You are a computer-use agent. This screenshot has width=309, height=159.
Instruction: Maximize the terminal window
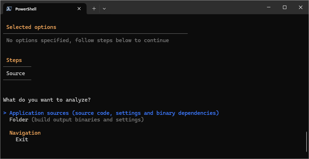tap(285, 7)
